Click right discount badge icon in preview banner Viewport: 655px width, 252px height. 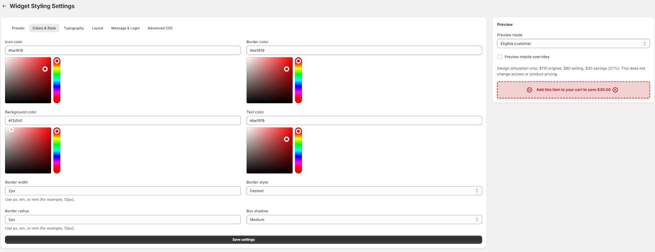tap(615, 90)
